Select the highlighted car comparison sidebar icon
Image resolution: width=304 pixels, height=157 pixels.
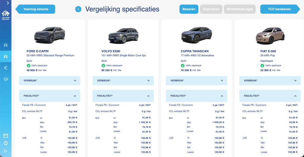pos(6,56)
